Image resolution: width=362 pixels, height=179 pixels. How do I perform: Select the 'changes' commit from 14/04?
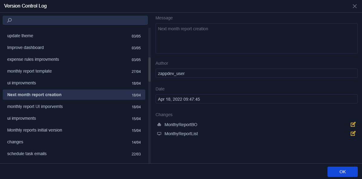(74, 142)
